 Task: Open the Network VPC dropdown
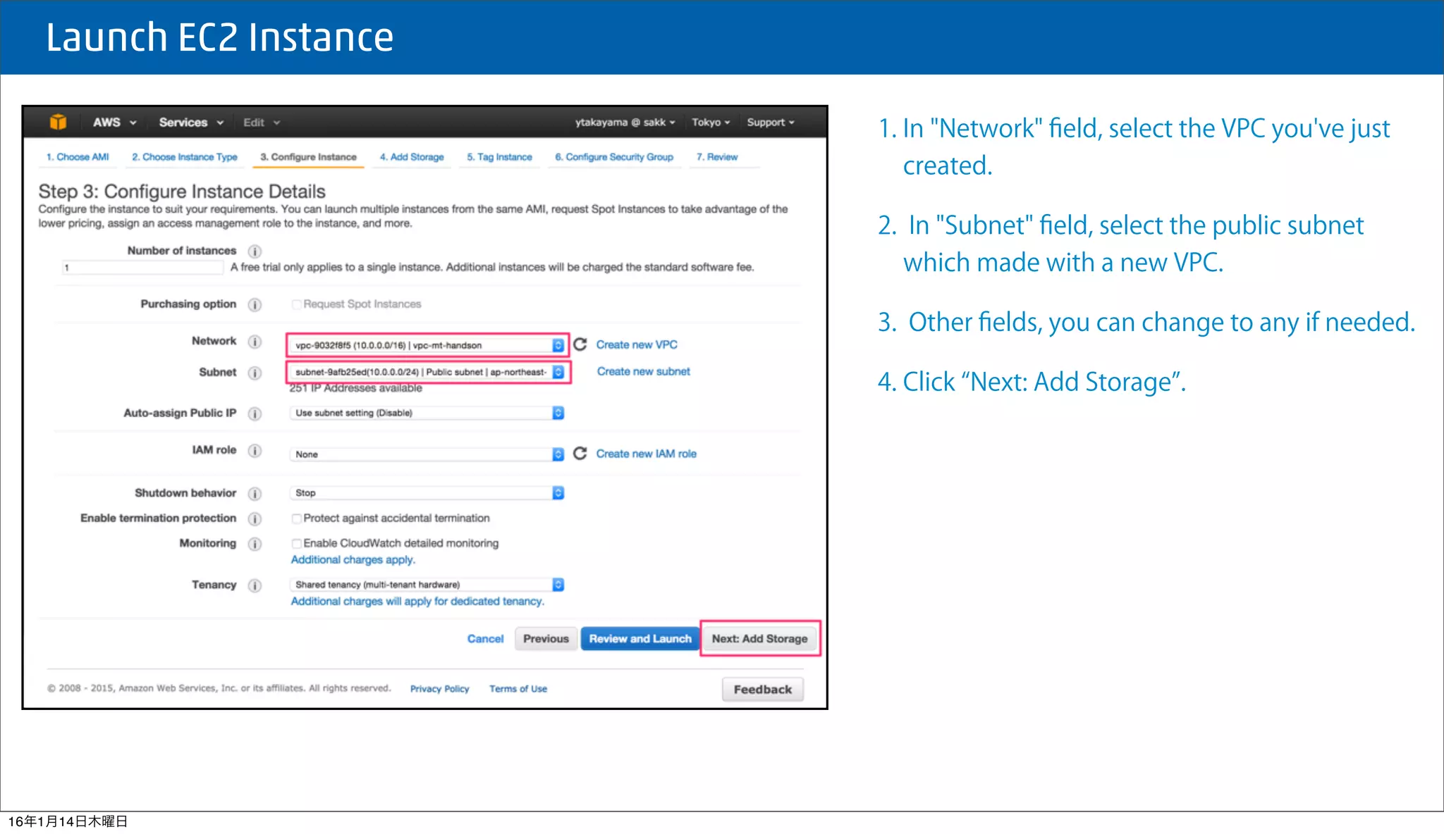(427, 345)
